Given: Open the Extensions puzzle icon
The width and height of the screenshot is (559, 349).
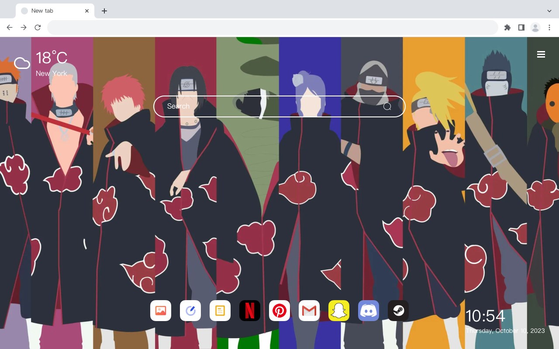Looking at the screenshot, I should click(507, 27).
